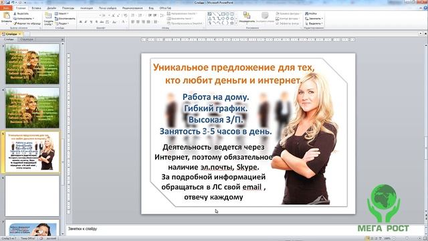Toggle text shadow formatting
The height and width of the screenshot is (241, 428).
96,22
